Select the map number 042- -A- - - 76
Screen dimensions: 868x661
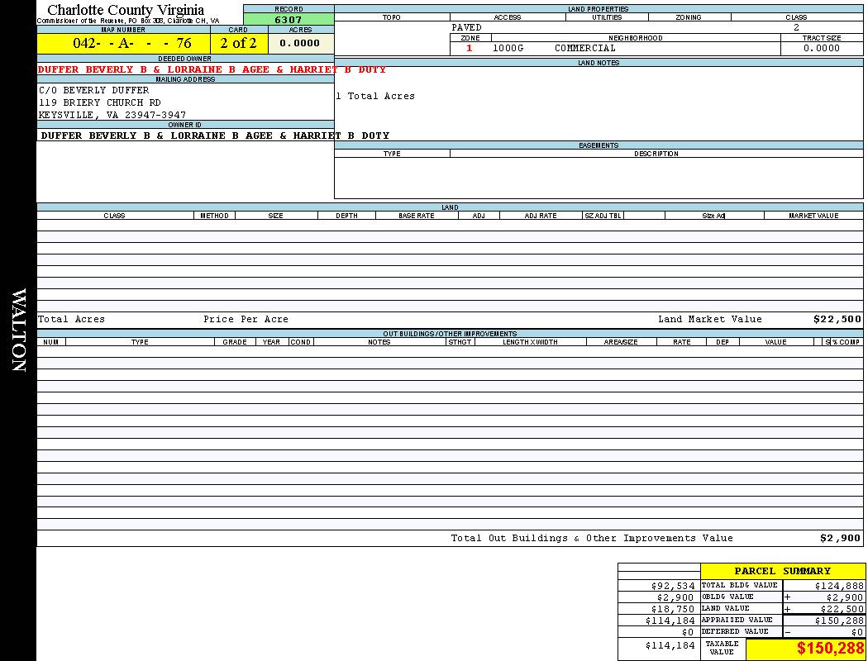tap(123, 44)
